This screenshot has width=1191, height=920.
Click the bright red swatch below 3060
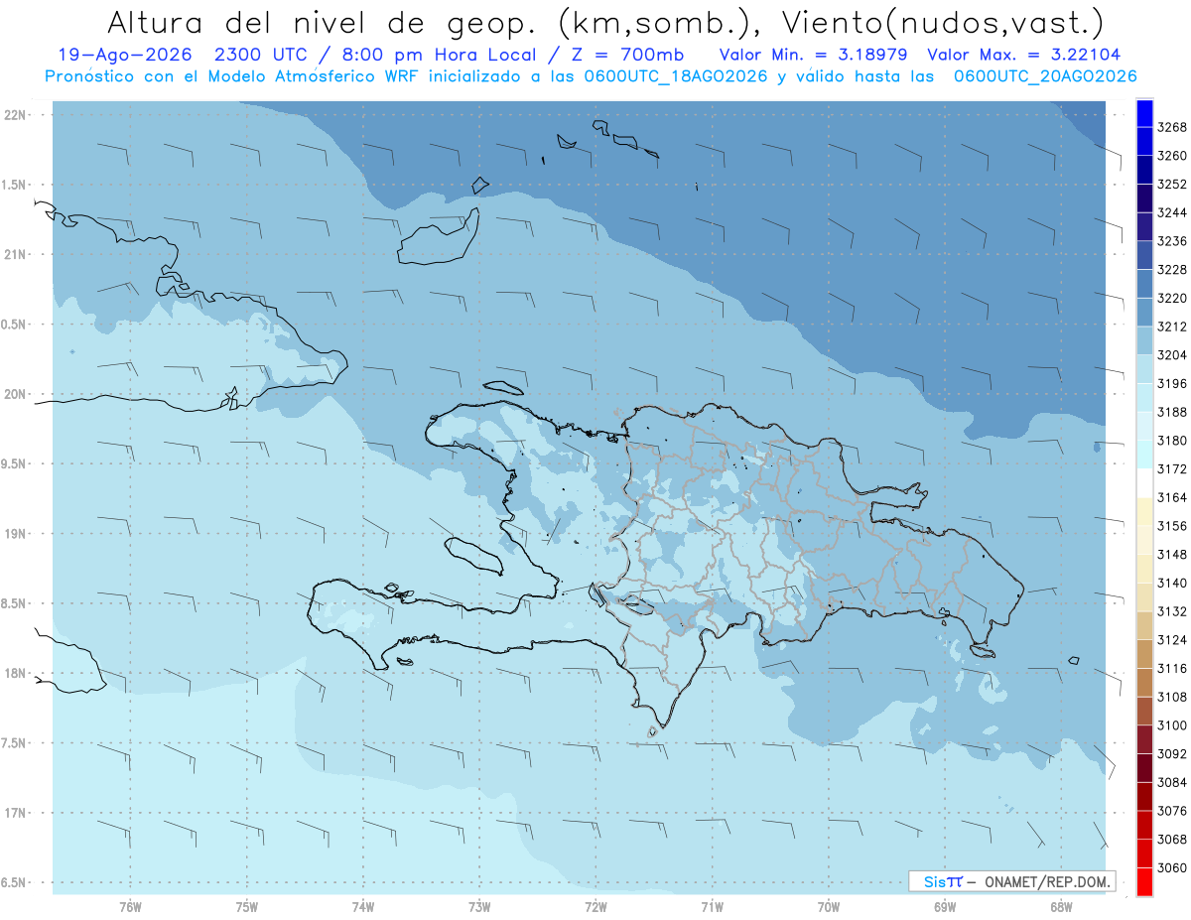tap(1144, 881)
